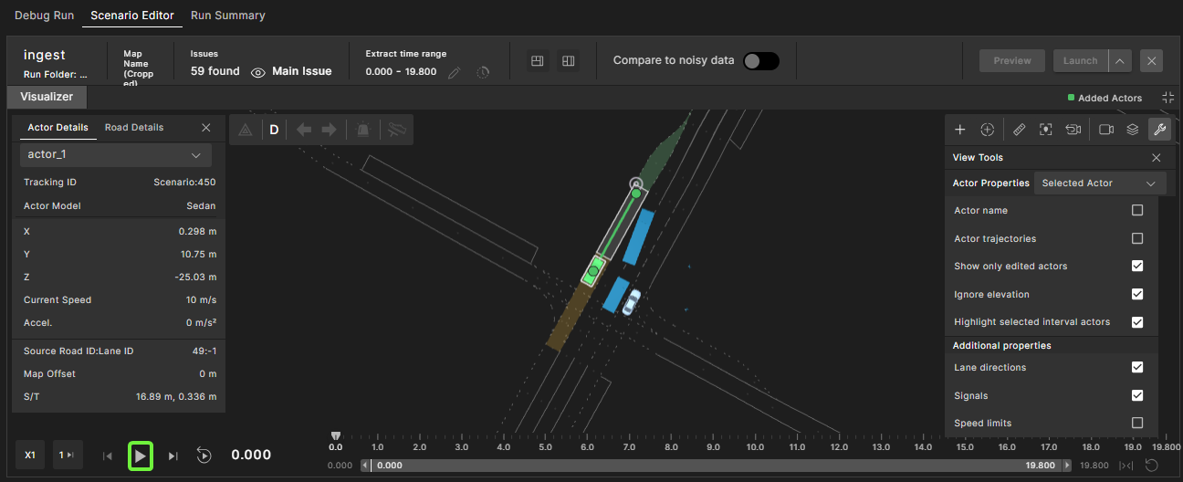
Task: Edit extract time range with pencil icon
Action: (x=455, y=72)
